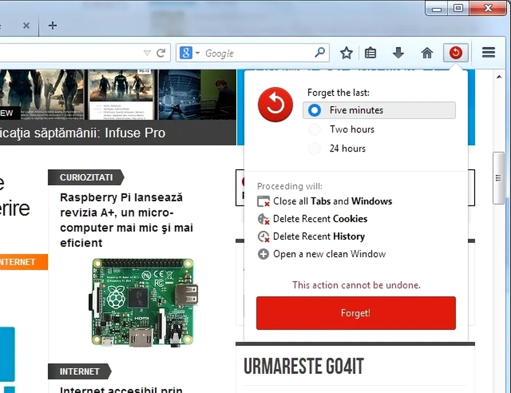Bookmark this page with star icon
The width and height of the screenshot is (511, 393).
click(x=346, y=53)
